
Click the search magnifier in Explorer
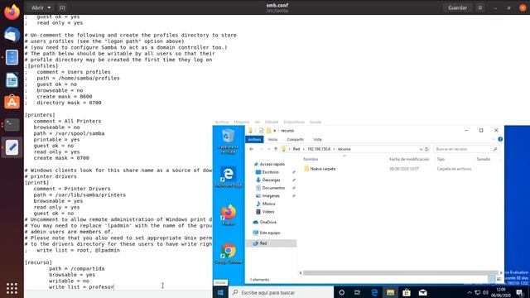click(495, 149)
